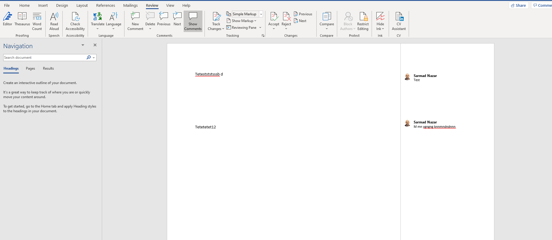Check the Word Count
This screenshot has width=552, height=240.
click(37, 21)
